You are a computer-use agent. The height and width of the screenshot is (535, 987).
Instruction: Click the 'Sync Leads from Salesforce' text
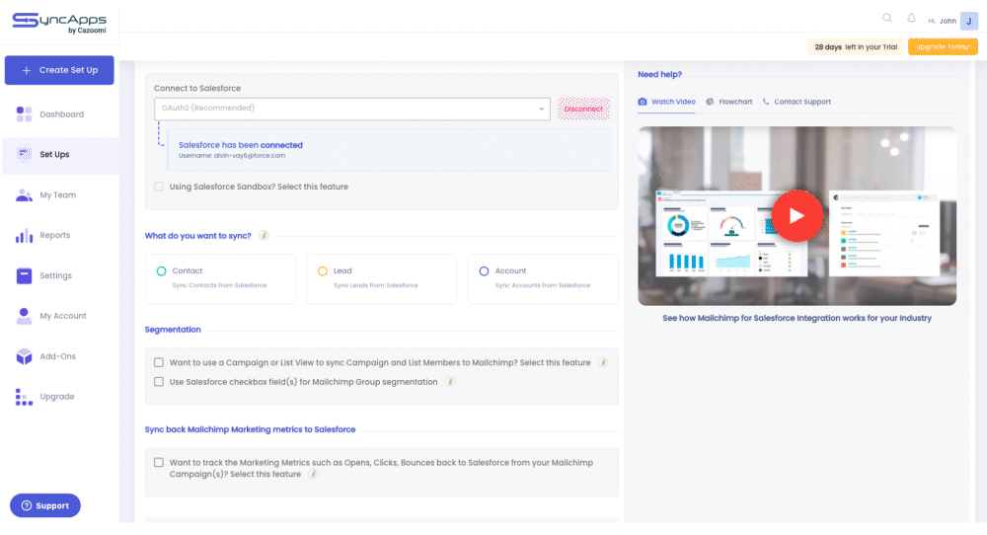click(x=376, y=285)
